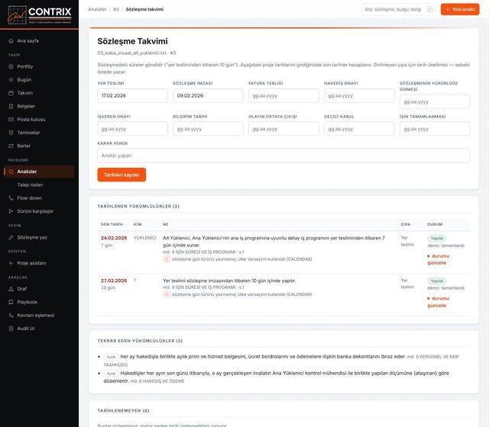Click the Takvim calendar icon
Image resolution: width=489 pixels, height=427 pixels.
pos(11,93)
